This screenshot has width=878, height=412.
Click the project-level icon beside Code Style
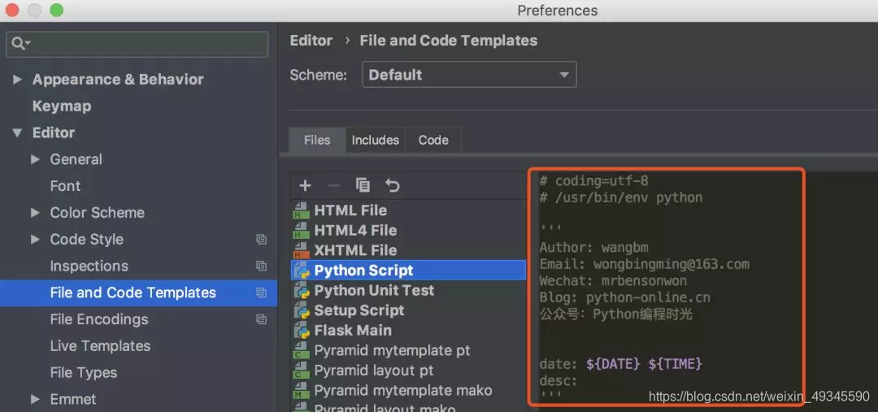pyautogui.click(x=261, y=240)
